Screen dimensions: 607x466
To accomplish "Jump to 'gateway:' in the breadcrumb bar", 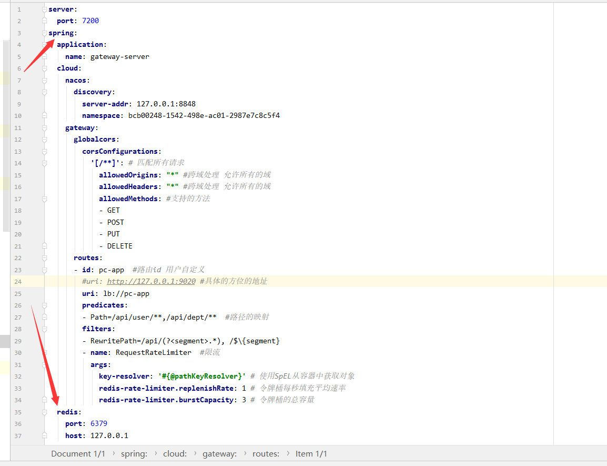I will tap(219, 453).
